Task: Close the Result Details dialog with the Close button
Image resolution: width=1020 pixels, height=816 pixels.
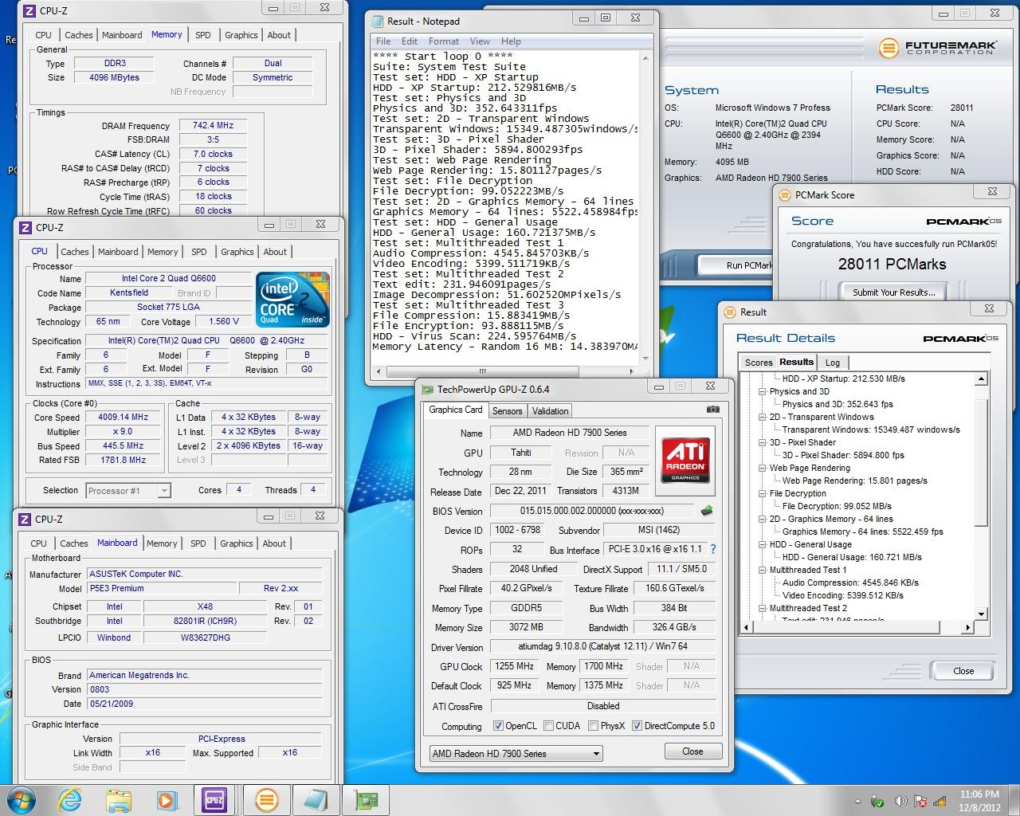Action: coord(963,671)
